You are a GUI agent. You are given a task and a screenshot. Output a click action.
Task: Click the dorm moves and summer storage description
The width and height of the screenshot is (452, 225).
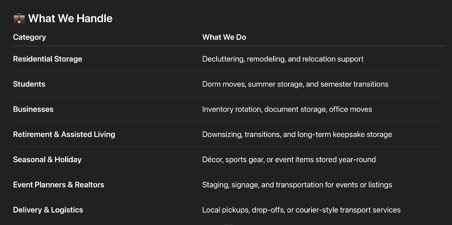coord(295,84)
